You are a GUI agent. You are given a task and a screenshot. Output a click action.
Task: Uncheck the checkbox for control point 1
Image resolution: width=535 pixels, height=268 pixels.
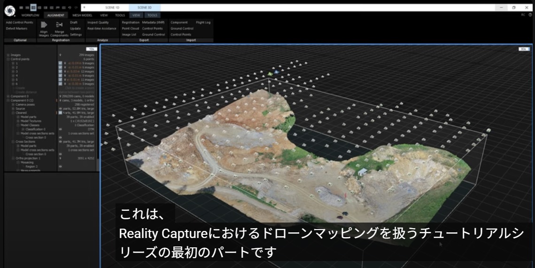point(60,63)
